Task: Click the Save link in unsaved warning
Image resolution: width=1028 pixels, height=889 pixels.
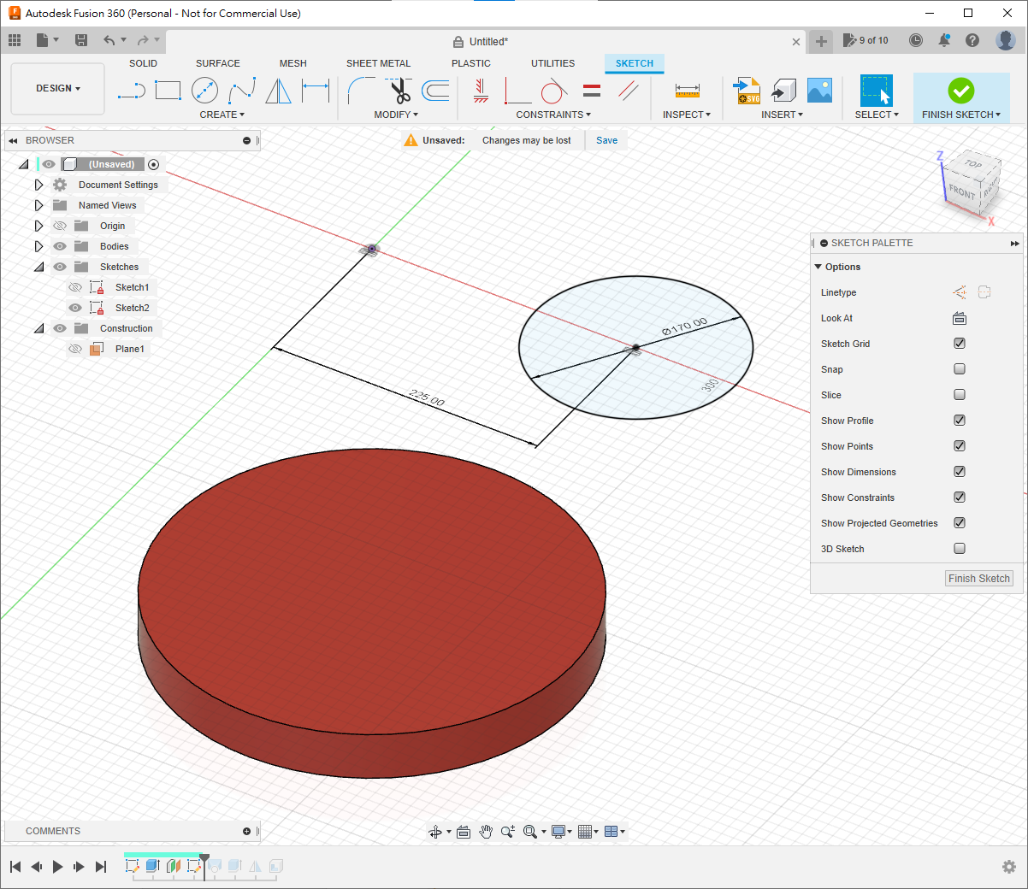Action: coord(606,140)
